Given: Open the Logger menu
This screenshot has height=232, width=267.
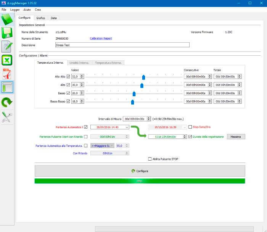Looking at the screenshot, I should pos(15,9).
